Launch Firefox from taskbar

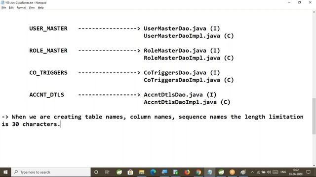click(187, 172)
